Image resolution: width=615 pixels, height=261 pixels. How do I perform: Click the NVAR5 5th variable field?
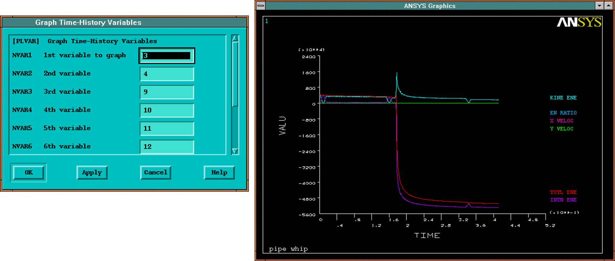pyautogui.click(x=167, y=128)
